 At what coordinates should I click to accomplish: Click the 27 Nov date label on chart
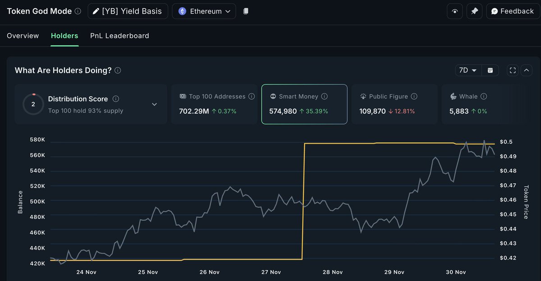point(270,272)
